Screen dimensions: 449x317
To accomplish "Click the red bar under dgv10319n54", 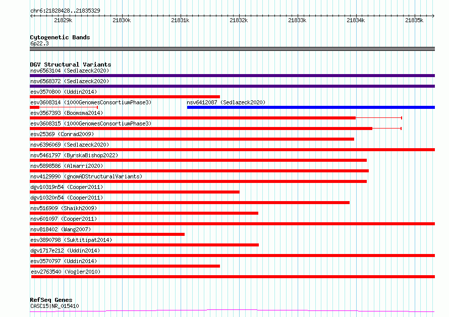I will (135, 192).
